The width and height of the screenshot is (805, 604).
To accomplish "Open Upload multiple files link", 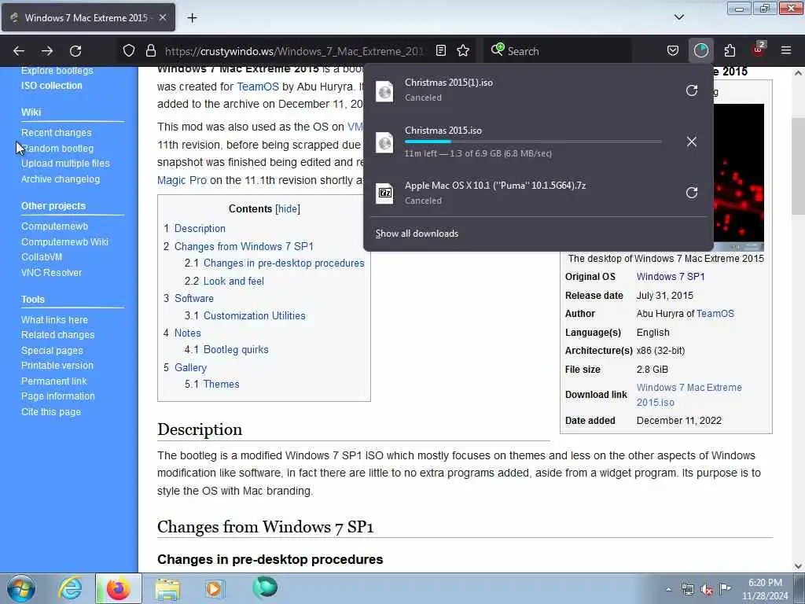I will pyautogui.click(x=65, y=164).
